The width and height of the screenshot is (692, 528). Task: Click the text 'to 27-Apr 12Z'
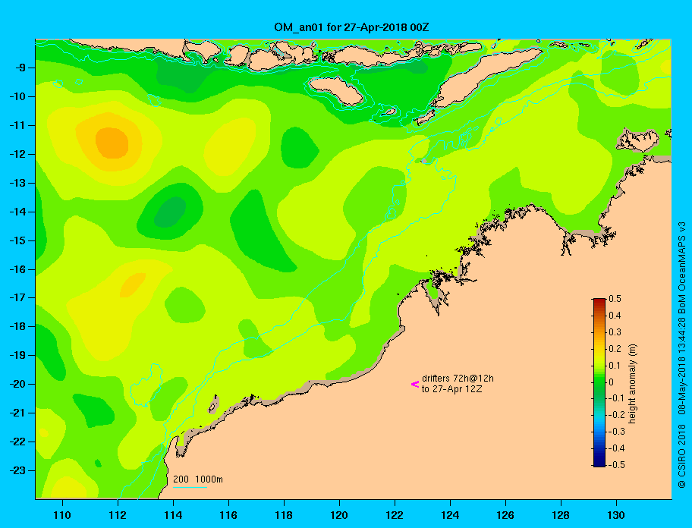(451, 389)
